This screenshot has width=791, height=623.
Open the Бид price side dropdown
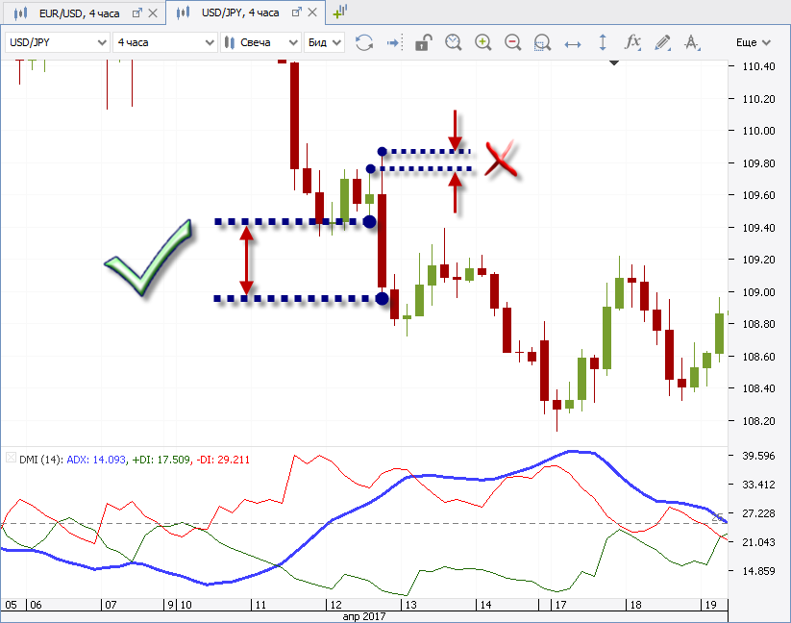(323, 42)
